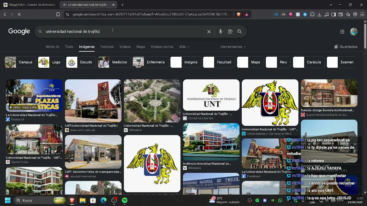Filter images by the Insignia chip
Image resolution: width=367 pixels, height=206 pixels.
coord(185,62)
